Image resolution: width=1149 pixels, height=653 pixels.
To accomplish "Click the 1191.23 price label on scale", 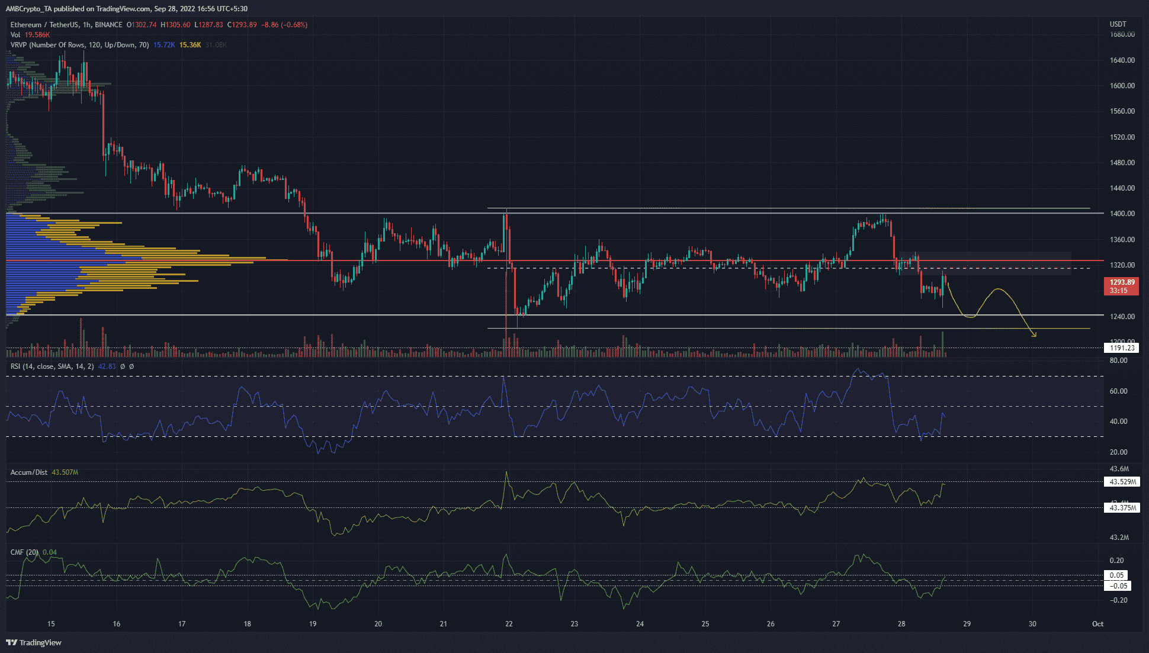I will click(x=1122, y=348).
